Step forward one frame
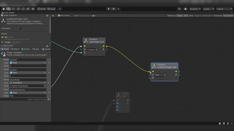234x131 pixels. click(118, 9)
